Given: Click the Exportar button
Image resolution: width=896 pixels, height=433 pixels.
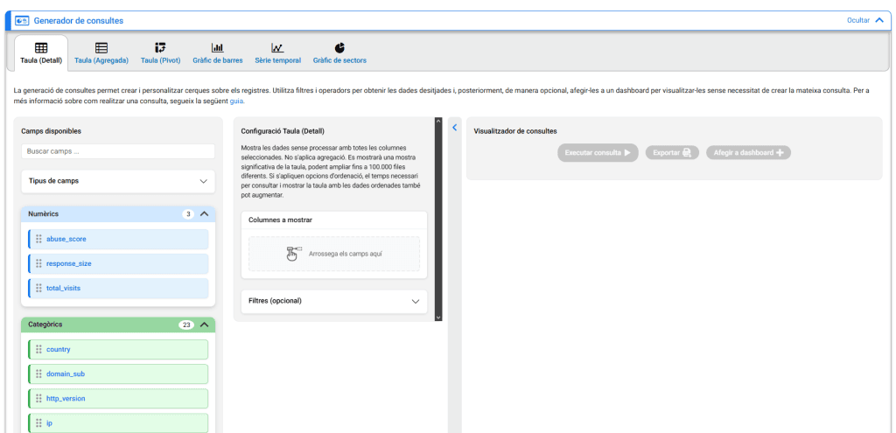Looking at the screenshot, I should pyautogui.click(x=672, y=152).
